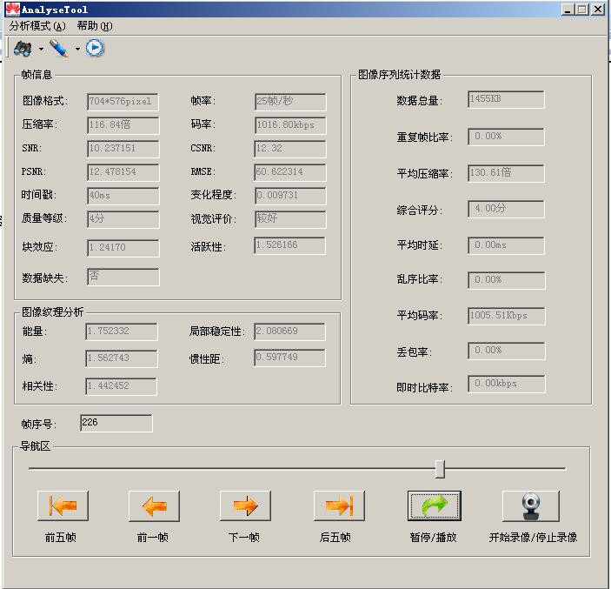Click the 数据总量 field showing 1455KB

point(506,99)
